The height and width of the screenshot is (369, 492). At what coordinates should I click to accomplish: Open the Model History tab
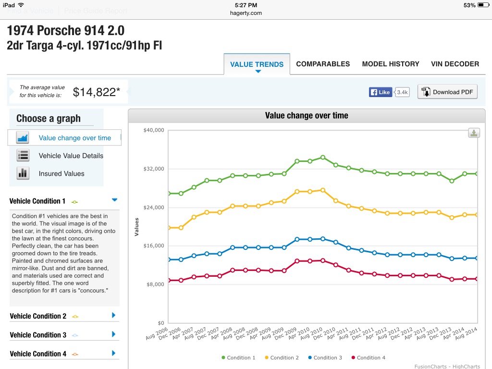391,64
